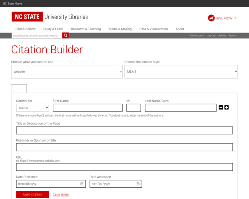
Task: Open the Date Published calendar picker icon
Action: coord(82,184)
